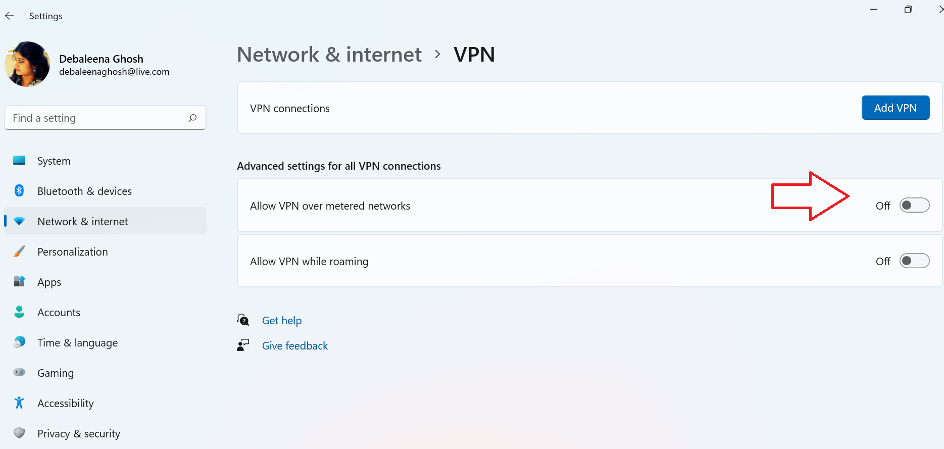Image resolution: width=944 pixels, height=449 pixels.
Task: Open the Give feedback link
Action: point(295,346)
